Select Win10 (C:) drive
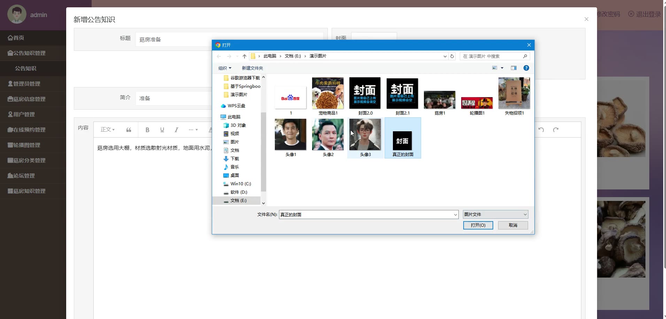 (237, 184)
